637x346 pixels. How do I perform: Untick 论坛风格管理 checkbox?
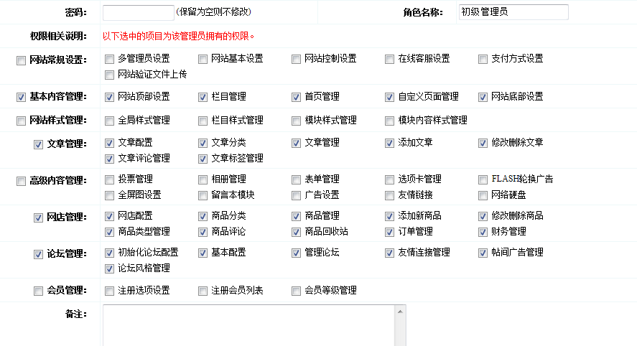click(x=109, y=269)
